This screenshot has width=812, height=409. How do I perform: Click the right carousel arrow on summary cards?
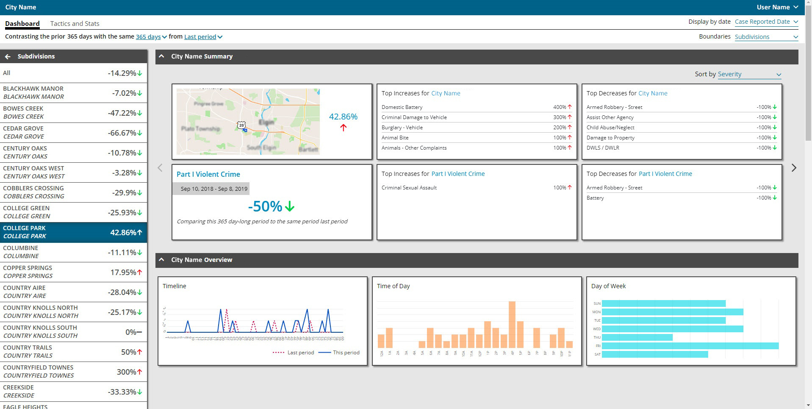(794, 168)
